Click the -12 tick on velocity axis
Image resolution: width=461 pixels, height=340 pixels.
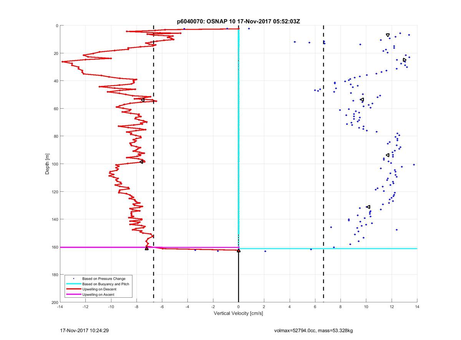click(x=85, y=307)
